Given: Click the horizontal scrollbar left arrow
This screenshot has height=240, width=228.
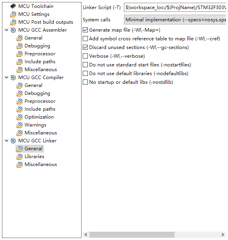Looking at the screenshot, I should tap(86, 234).
